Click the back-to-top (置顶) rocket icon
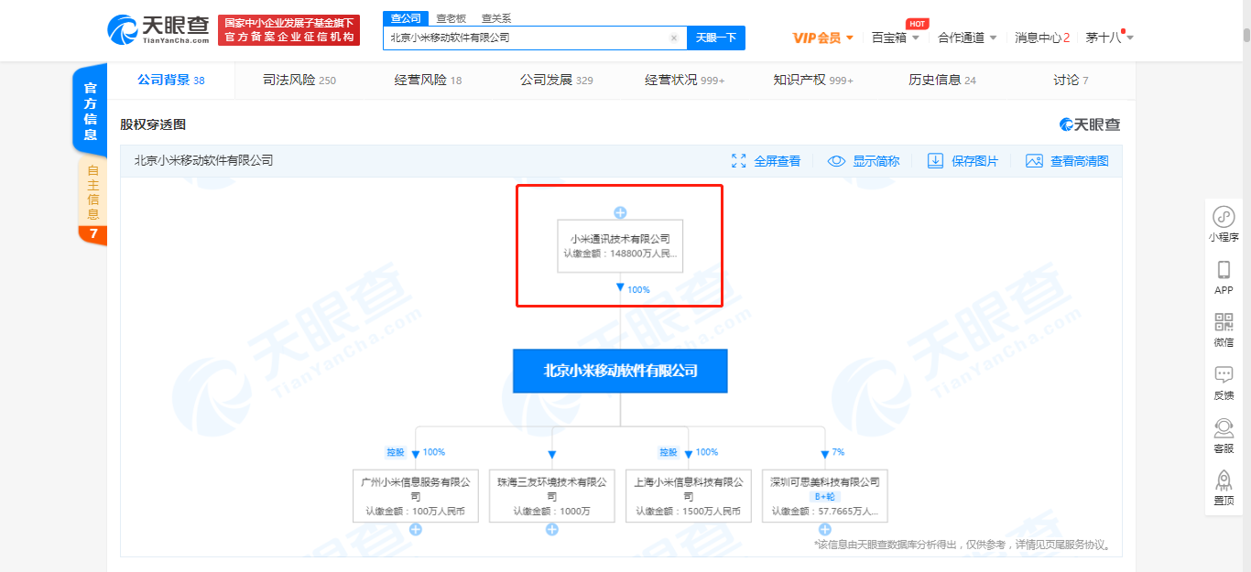The height and width of the screenshot is (572, 1251). (x=1224, y=480)
